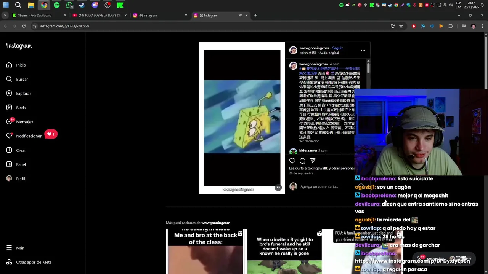Open Reels from sidebar

click(16, 108)
